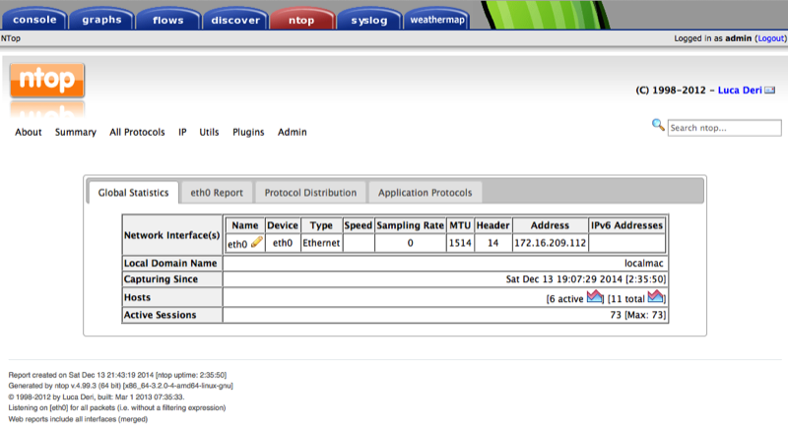Open the total hosts chart icon

(657, 297)
